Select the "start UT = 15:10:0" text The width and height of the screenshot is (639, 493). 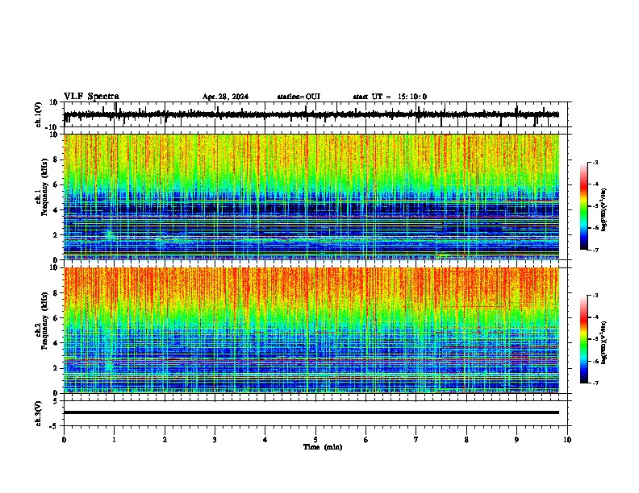coord(390,97)
